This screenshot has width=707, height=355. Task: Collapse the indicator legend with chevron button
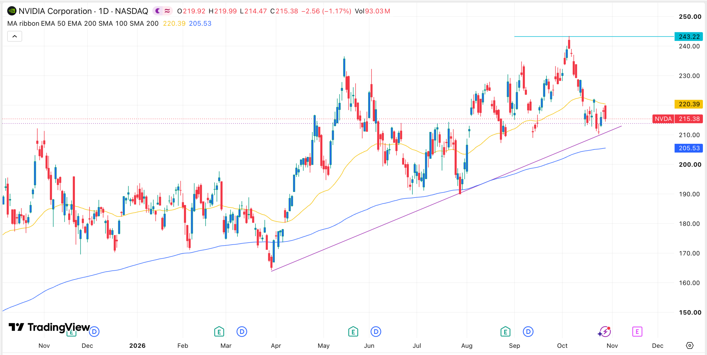tap(15, 36)
